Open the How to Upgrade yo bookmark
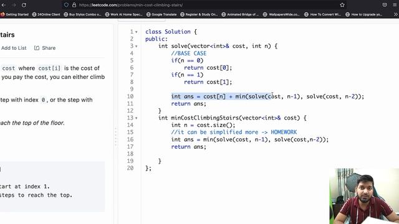This screenshot has height=224, width=399. point(364,14)
